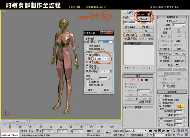Viewport: 190px width, 138px height.
Task: Open 面 type dropdown showing 多边形
Action: (101, 59)
